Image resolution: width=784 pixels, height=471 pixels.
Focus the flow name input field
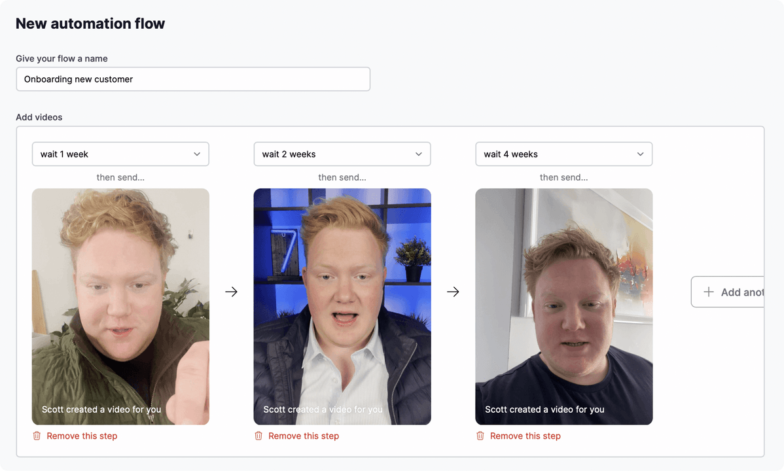tap(193, 79)
